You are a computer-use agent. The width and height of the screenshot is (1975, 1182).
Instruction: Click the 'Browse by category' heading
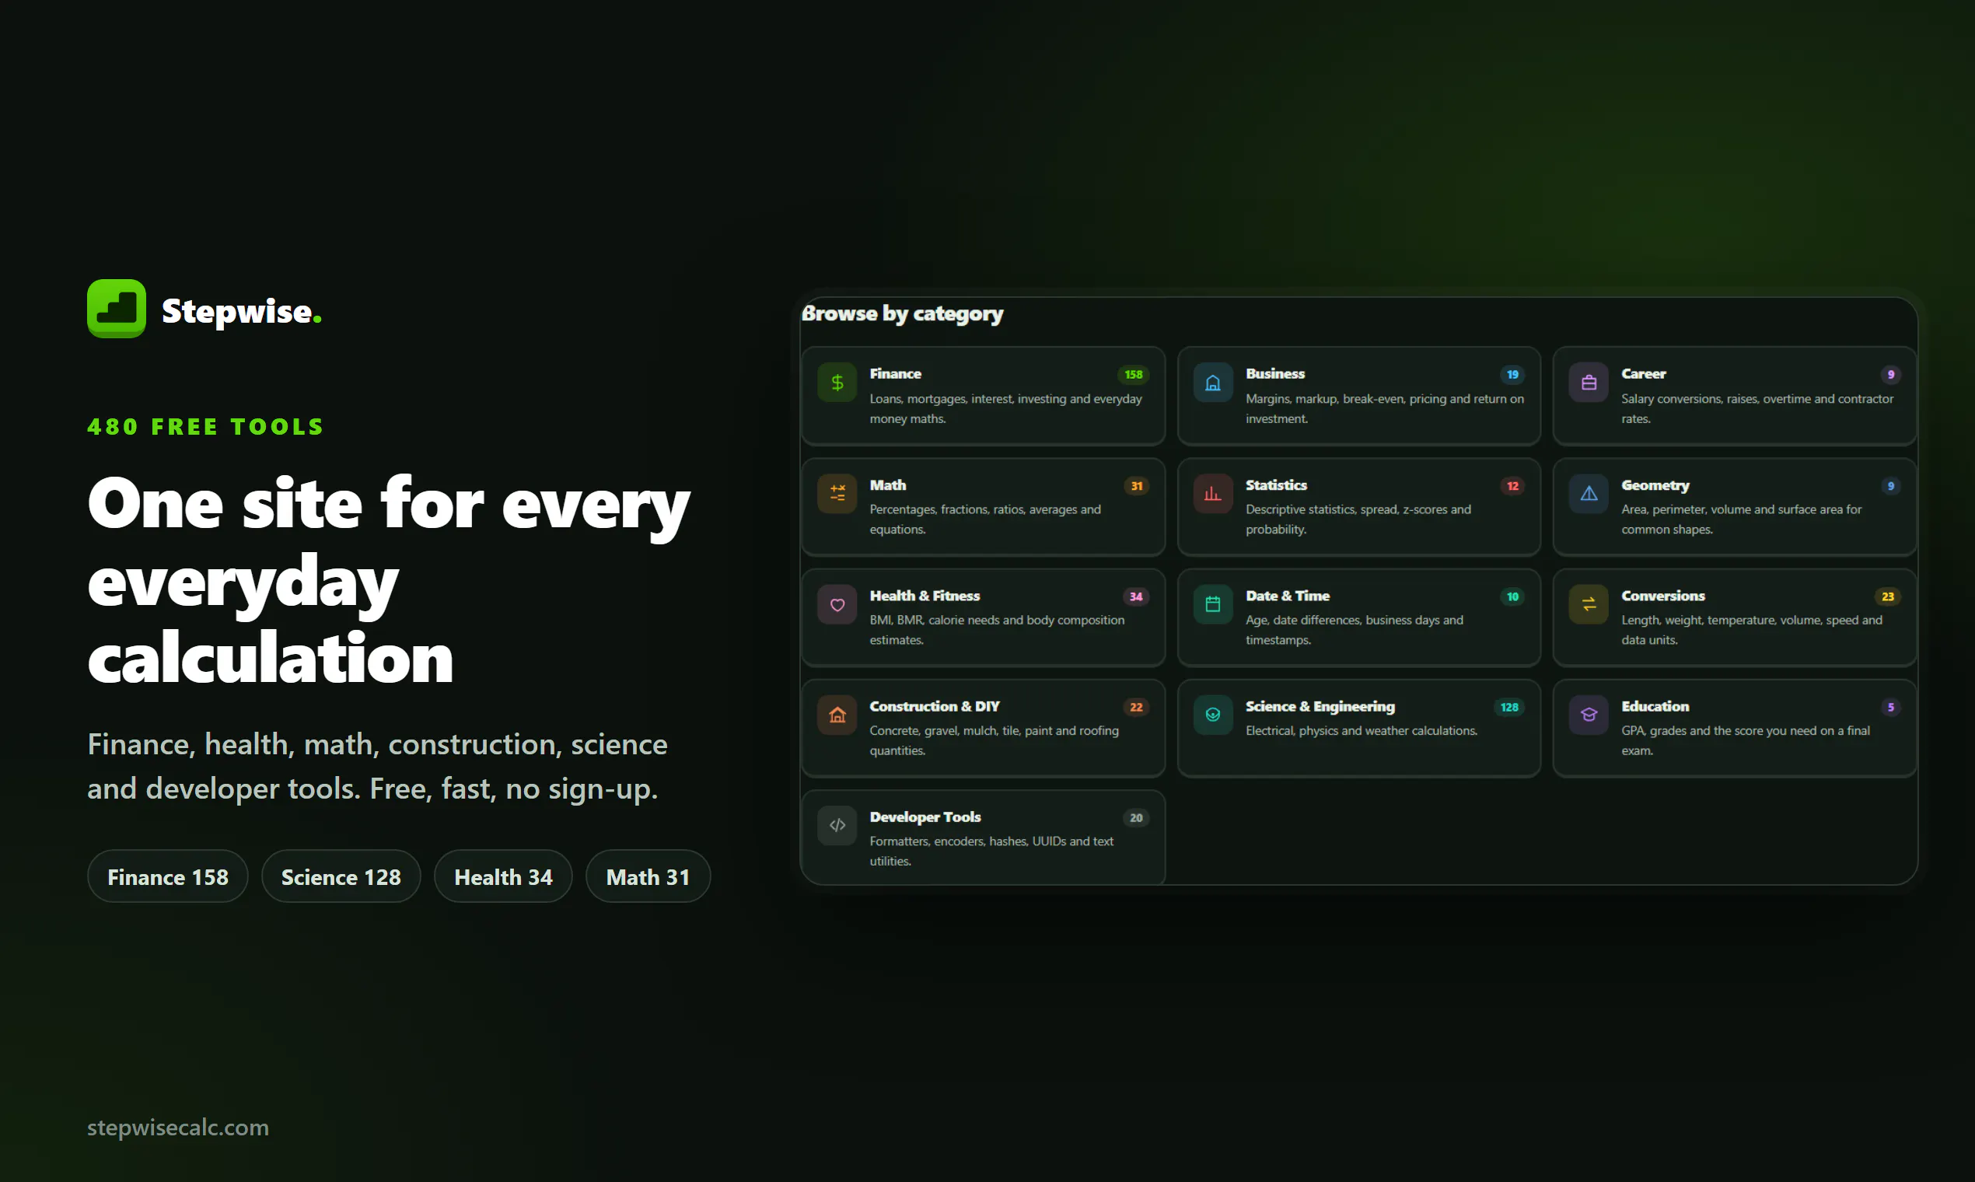pyautogui.click(x=902, y=314)
